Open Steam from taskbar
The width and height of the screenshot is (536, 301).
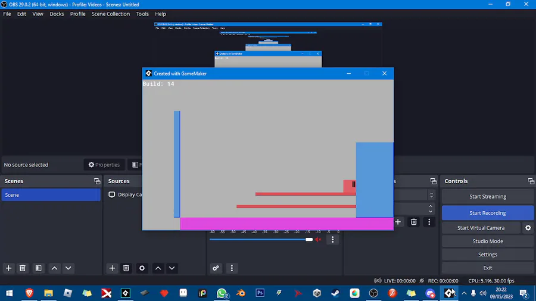tap(335, 293)
